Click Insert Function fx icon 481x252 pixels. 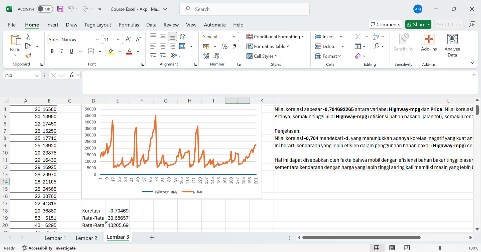click(x=71, y=75)
